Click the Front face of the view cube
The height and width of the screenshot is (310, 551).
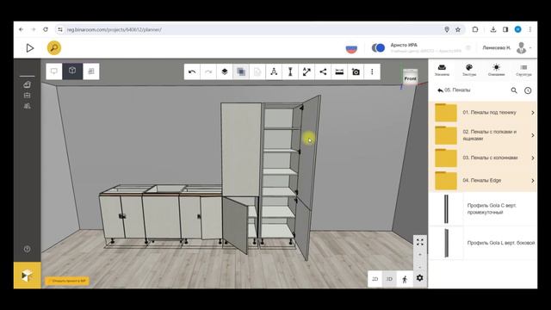[x=410, y=78]
